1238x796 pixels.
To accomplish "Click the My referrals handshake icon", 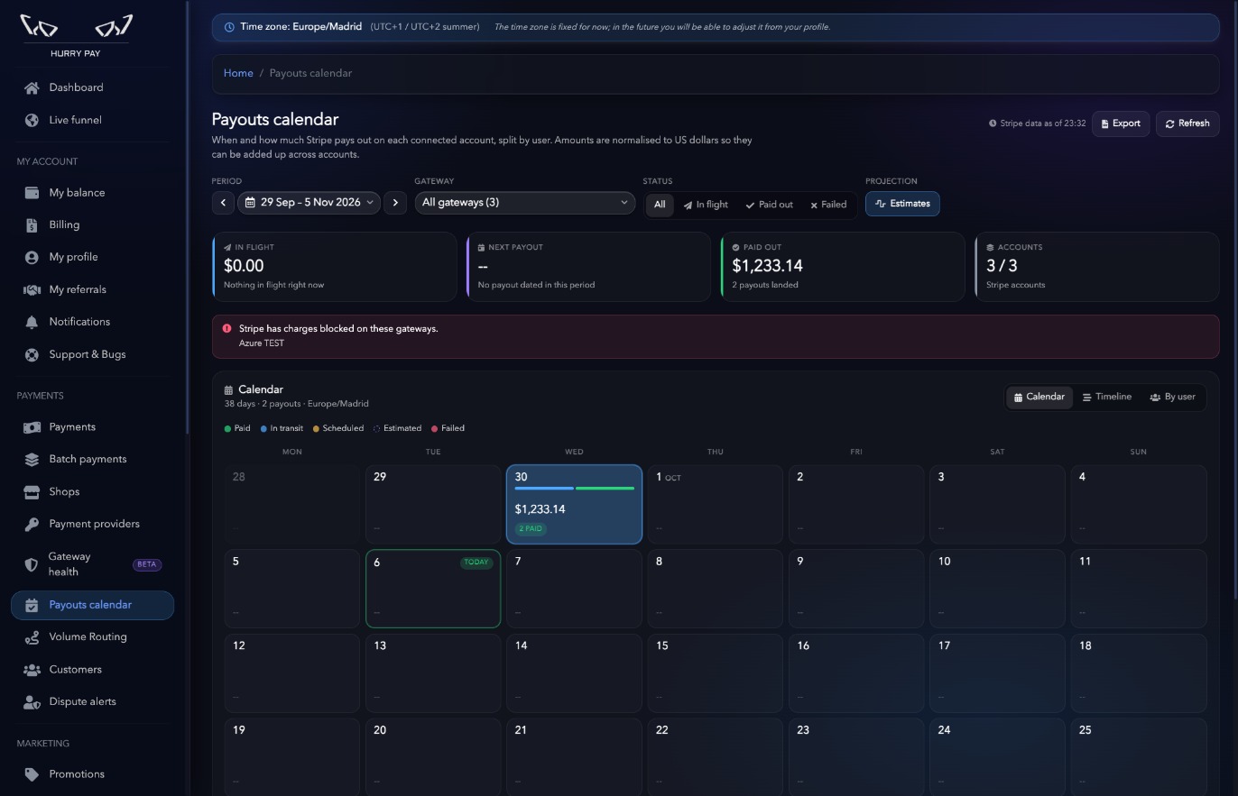I will tap(32, 290).
